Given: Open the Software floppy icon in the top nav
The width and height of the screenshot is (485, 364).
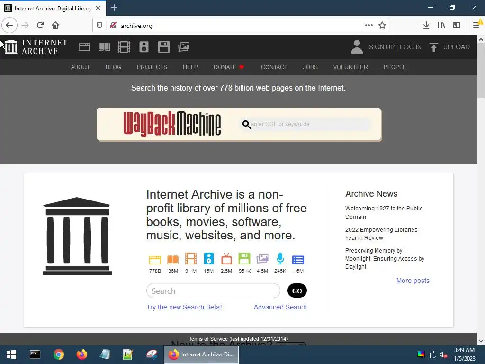Looking at the screenshot, I should point(163,47).
